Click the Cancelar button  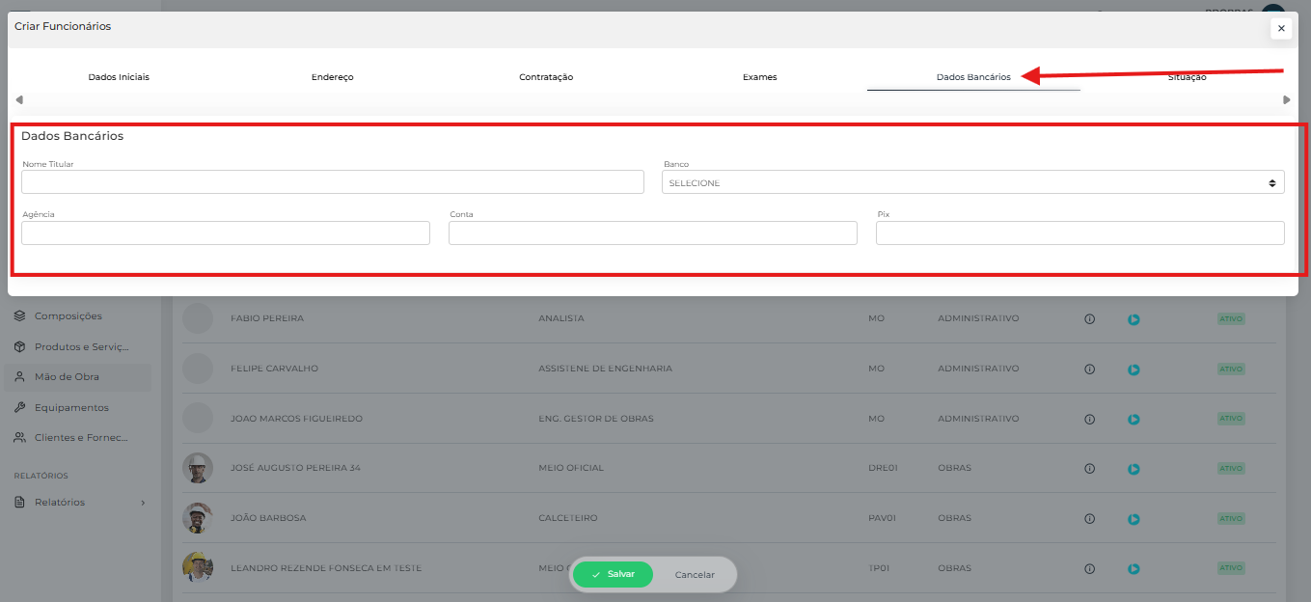click(695, 575)
